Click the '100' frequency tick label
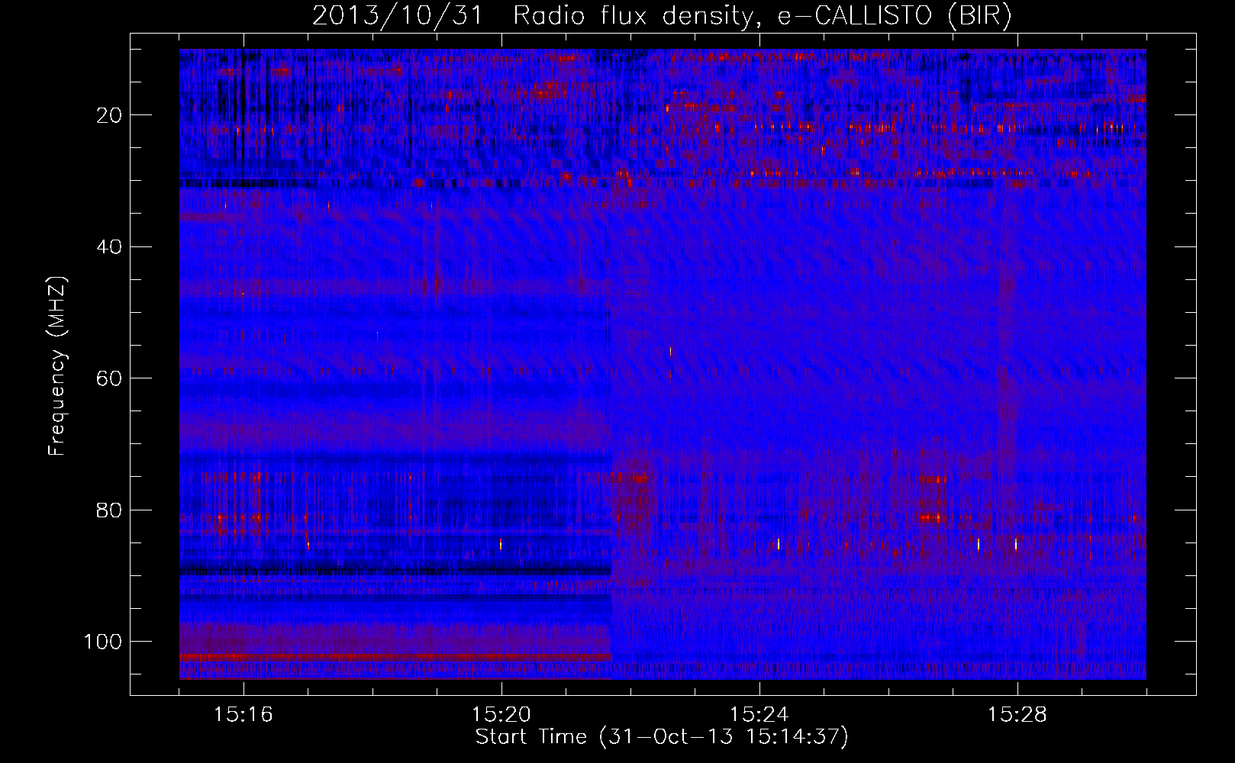 point(103,642)
